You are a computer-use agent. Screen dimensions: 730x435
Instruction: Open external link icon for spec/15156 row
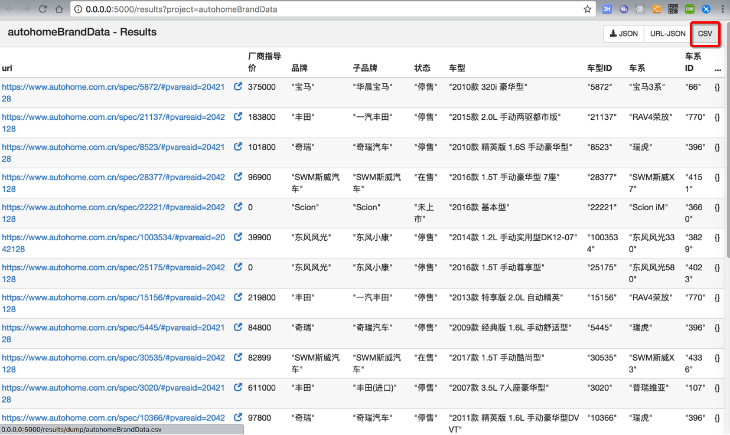[238, 297]
